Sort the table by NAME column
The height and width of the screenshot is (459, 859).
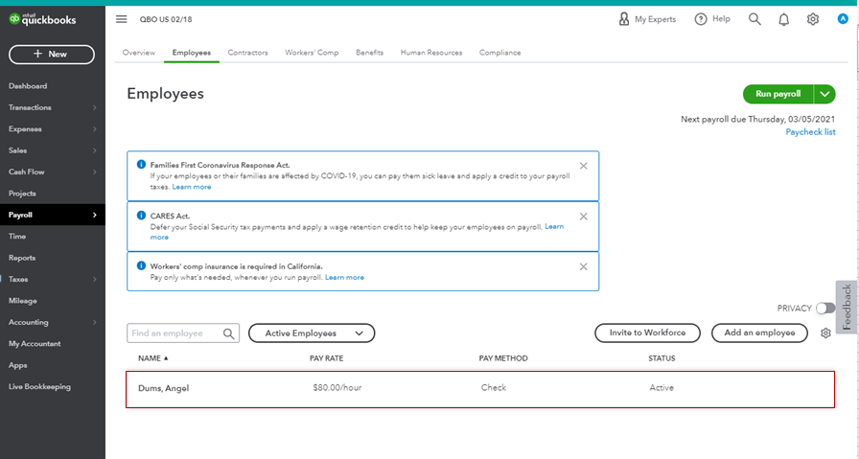point(152,358)
